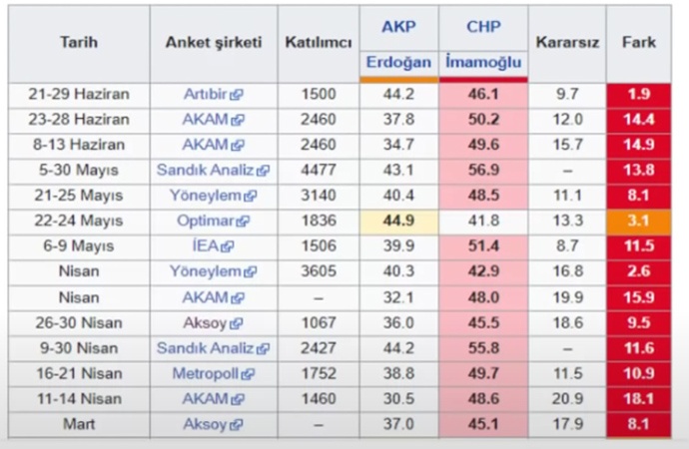Open the CHP party link
This screenshot has height=449, width=689.
tap(482, 26)
